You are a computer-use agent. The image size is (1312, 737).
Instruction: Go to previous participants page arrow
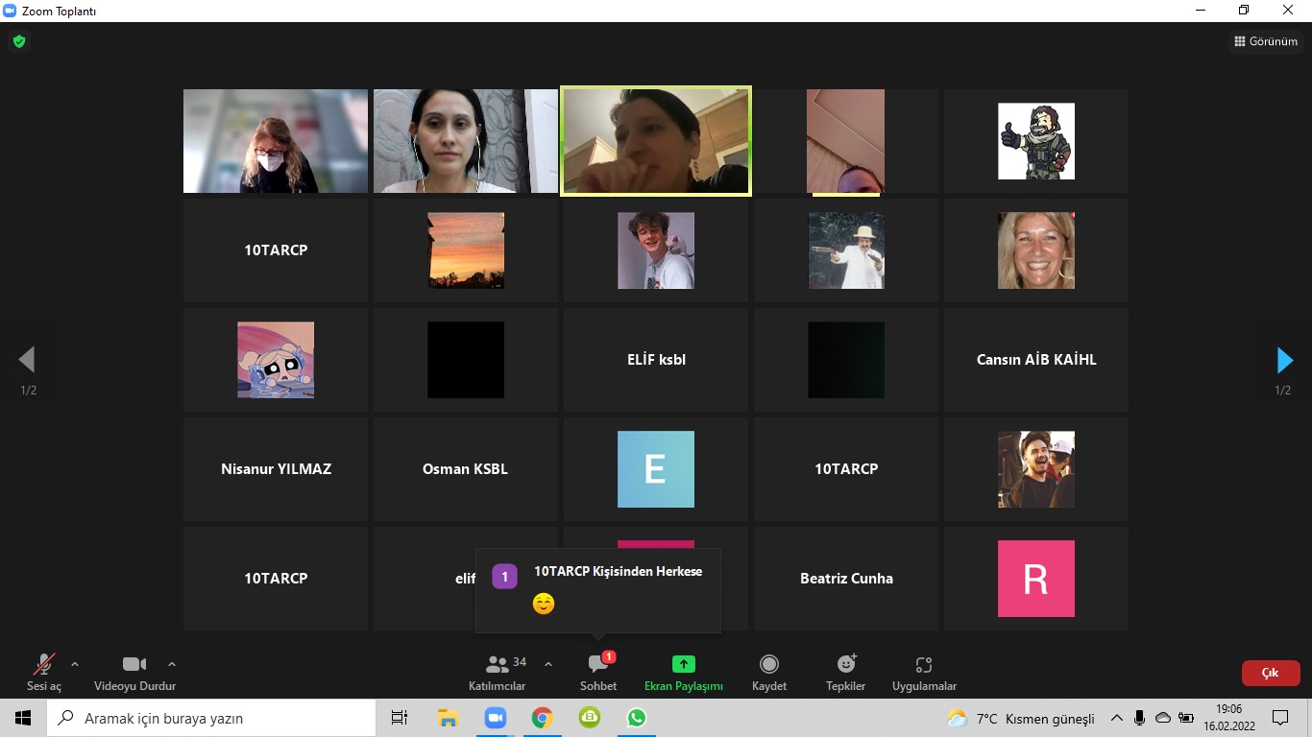coord(27,360)
